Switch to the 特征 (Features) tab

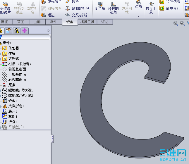6,22
